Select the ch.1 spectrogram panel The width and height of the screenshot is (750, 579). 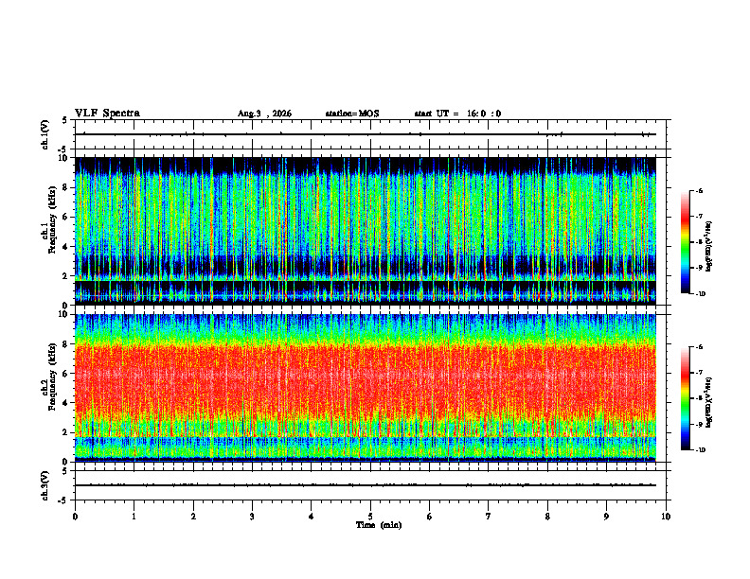[366, 231]
